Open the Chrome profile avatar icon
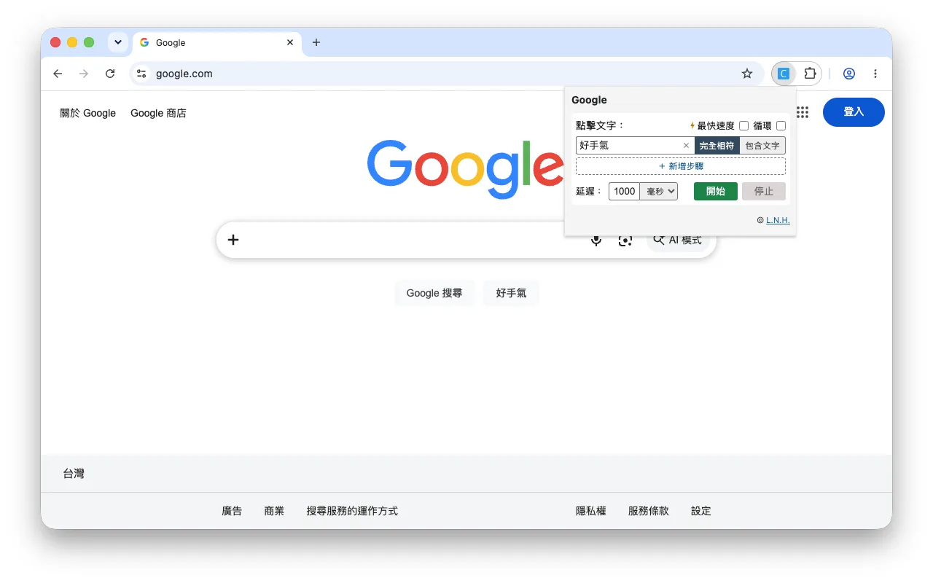Image resolution: width=933 pixels, height=583 pixels. [849, 74]
